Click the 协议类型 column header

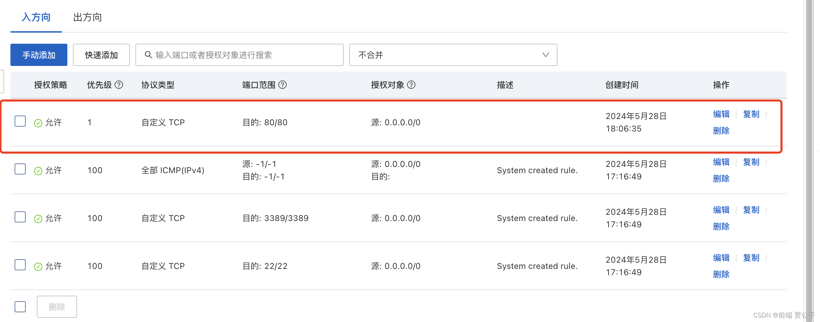pyautogui.click(x=158, y=85)
